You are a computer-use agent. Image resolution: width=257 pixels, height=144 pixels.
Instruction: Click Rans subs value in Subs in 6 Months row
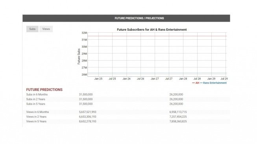pos(176,94)
